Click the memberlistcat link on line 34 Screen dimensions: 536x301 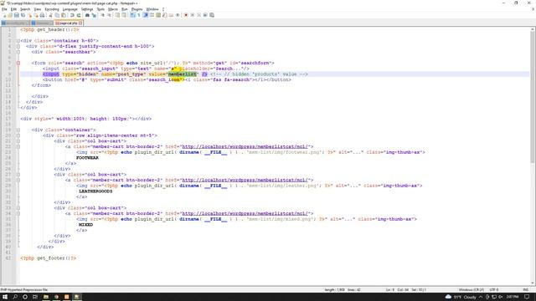point(245,213)
